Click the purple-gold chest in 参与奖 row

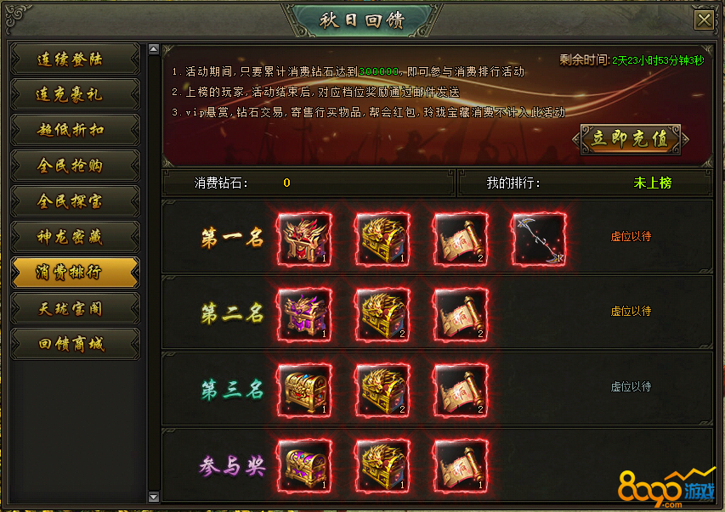pyautogui.click(x=304, y=466)
